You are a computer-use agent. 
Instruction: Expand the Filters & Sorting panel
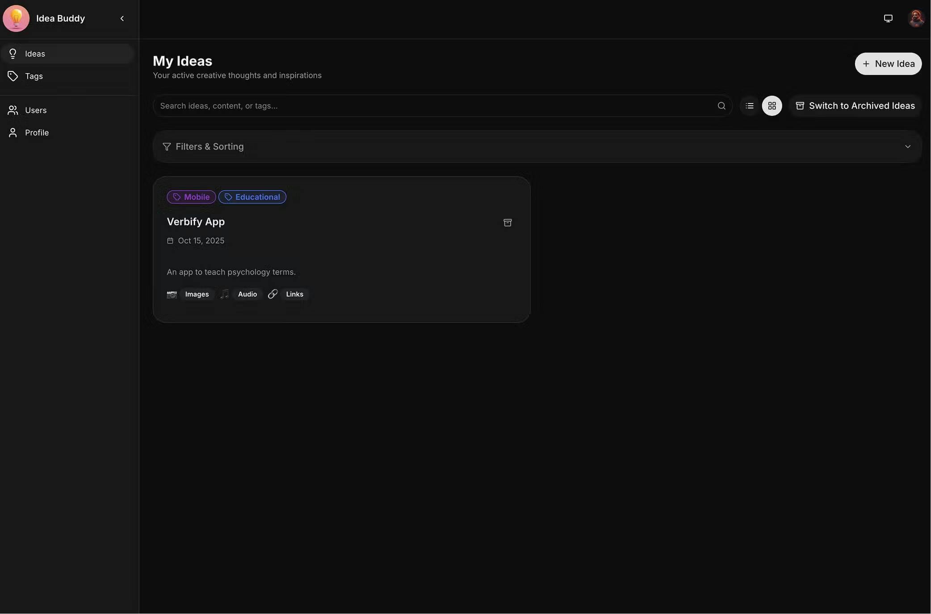(x=210, y=147)
